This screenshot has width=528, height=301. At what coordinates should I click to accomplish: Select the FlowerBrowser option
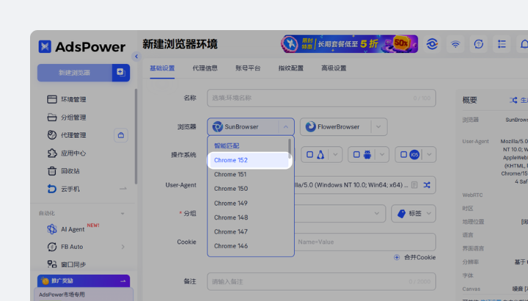335,127
